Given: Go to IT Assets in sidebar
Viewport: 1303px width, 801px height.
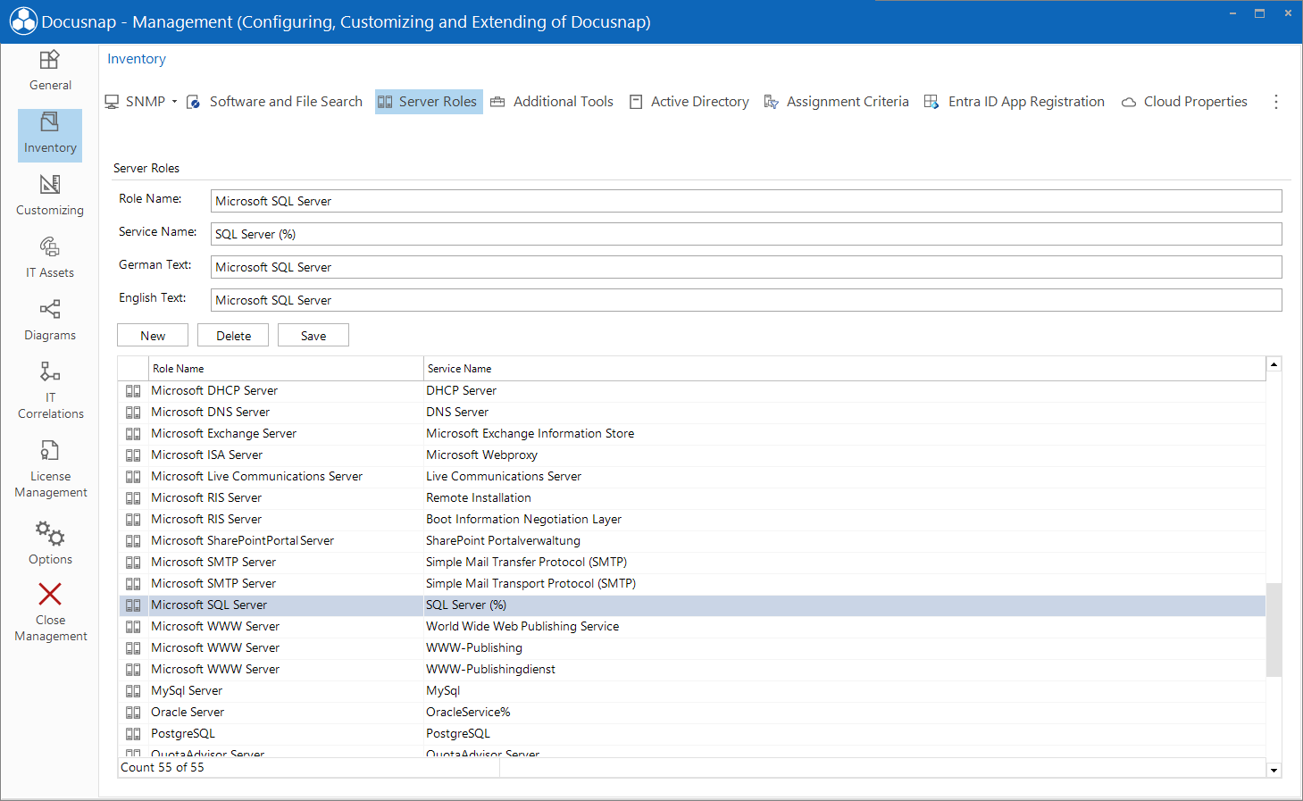Looking at the screenshot, I should pos(50,259).
